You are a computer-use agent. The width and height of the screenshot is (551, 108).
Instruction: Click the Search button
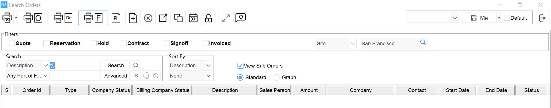point(116,65)
